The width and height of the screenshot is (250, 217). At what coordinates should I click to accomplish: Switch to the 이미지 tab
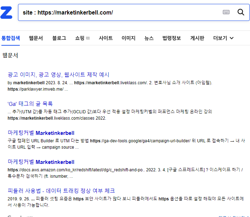point(129,38)
